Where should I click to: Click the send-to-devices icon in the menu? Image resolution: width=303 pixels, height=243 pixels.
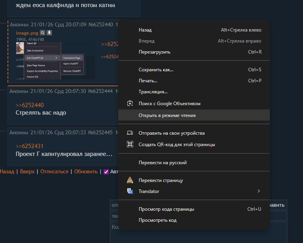tap(130, 133)
